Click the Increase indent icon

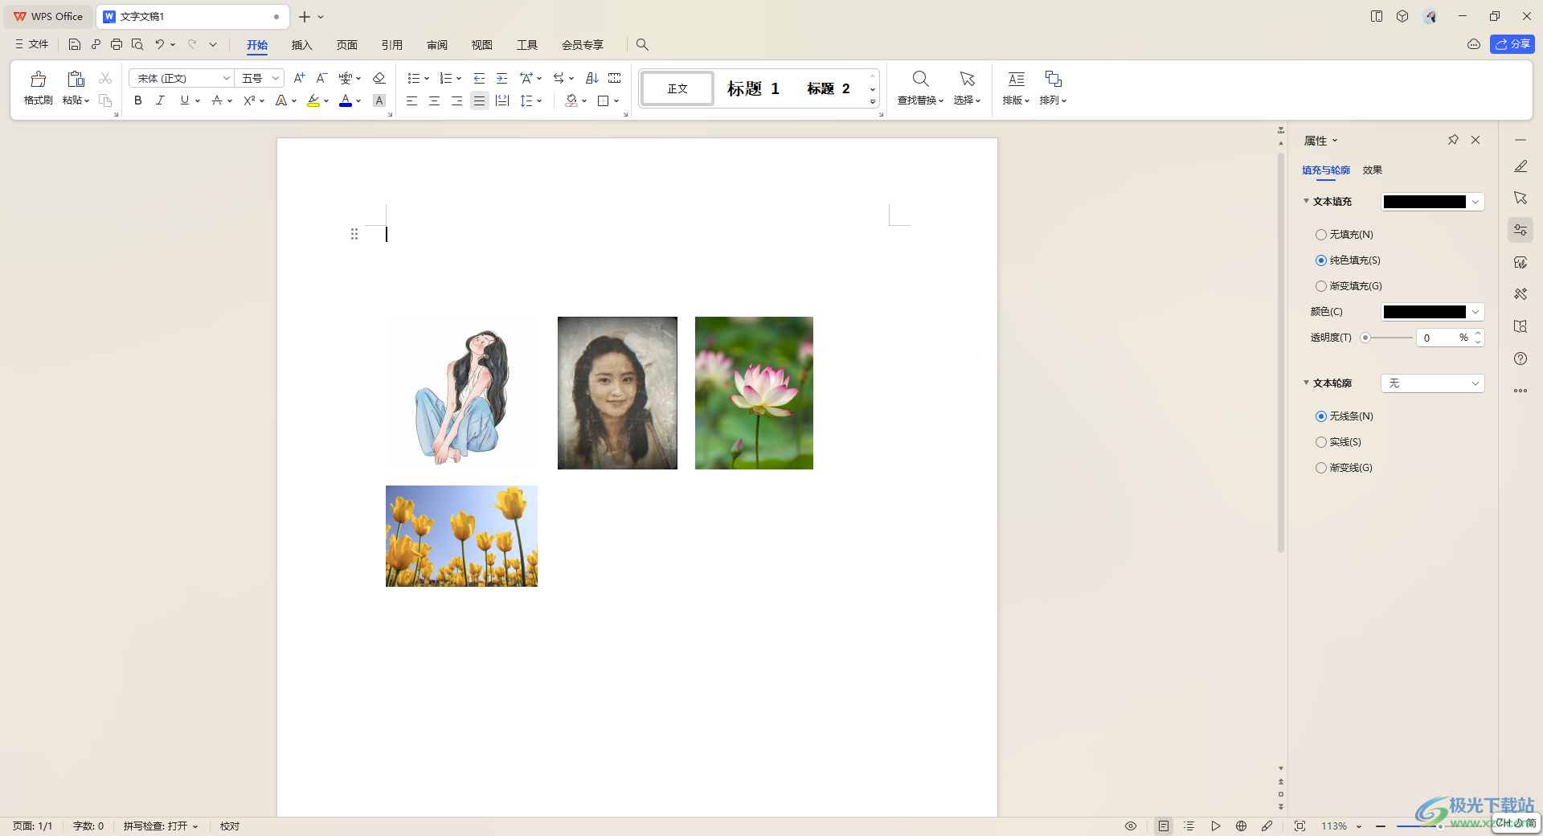point(501,78)
